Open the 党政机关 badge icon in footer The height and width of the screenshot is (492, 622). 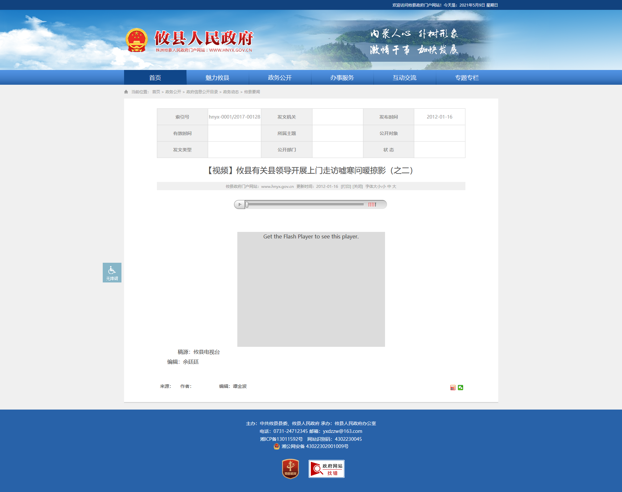tap(290, 469)
